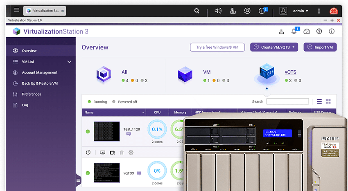Screen dimensions: 348x191
Task: Click vQTS3 CPU usage 0% gauge
Action: click(x=157, y=171)
